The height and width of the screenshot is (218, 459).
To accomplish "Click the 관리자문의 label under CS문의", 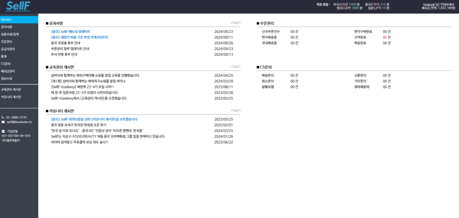I will 362,87.
